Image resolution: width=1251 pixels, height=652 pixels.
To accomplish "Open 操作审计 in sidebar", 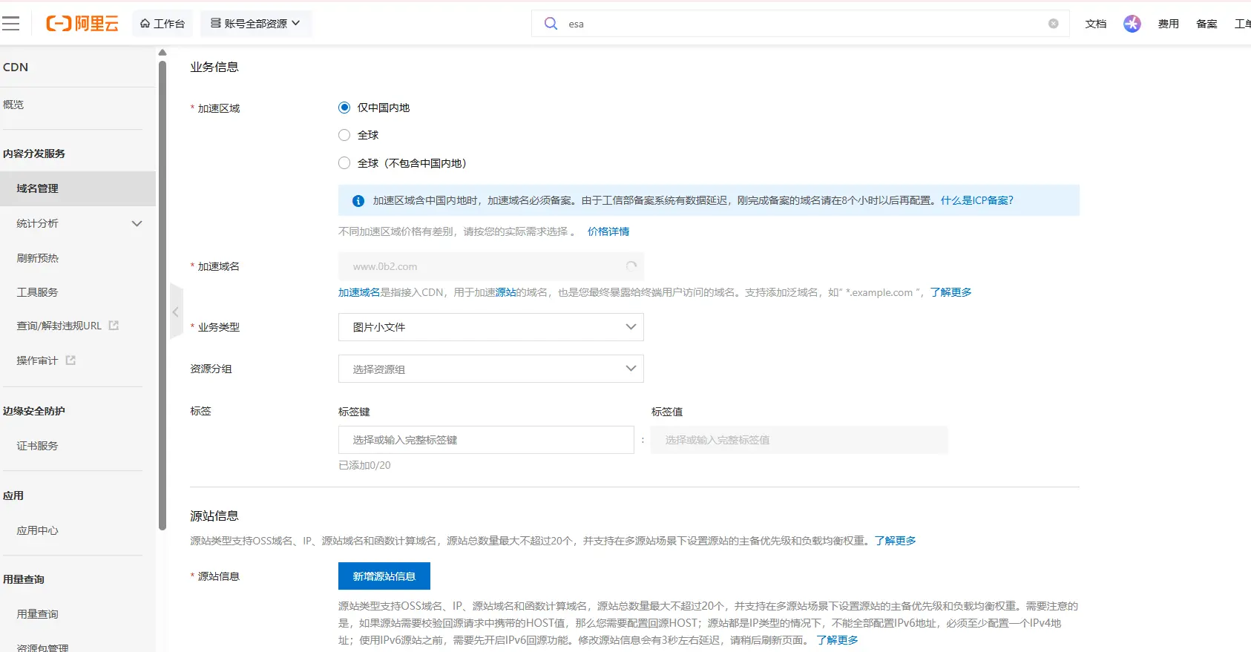I will (37, 360).
